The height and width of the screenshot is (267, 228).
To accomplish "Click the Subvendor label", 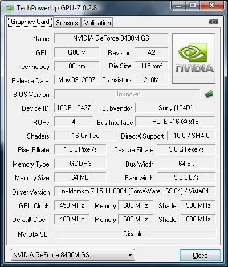I will coord(117,108).
